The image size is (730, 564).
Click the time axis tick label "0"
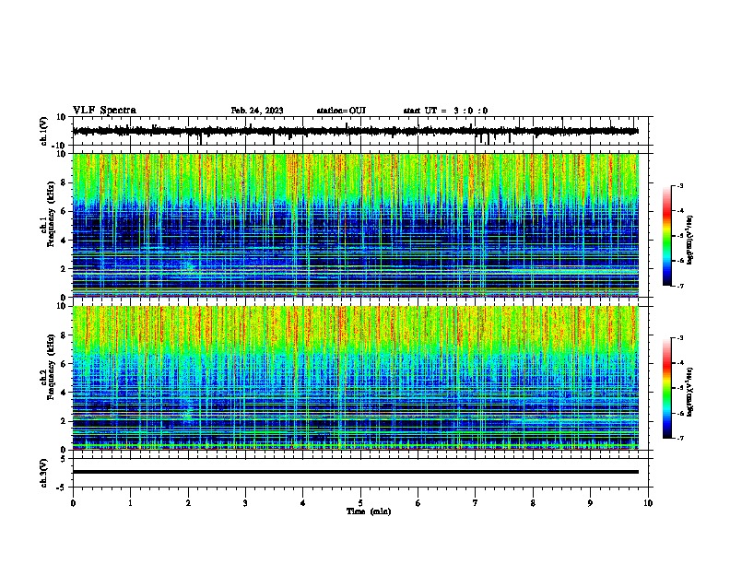pos(73,503)
